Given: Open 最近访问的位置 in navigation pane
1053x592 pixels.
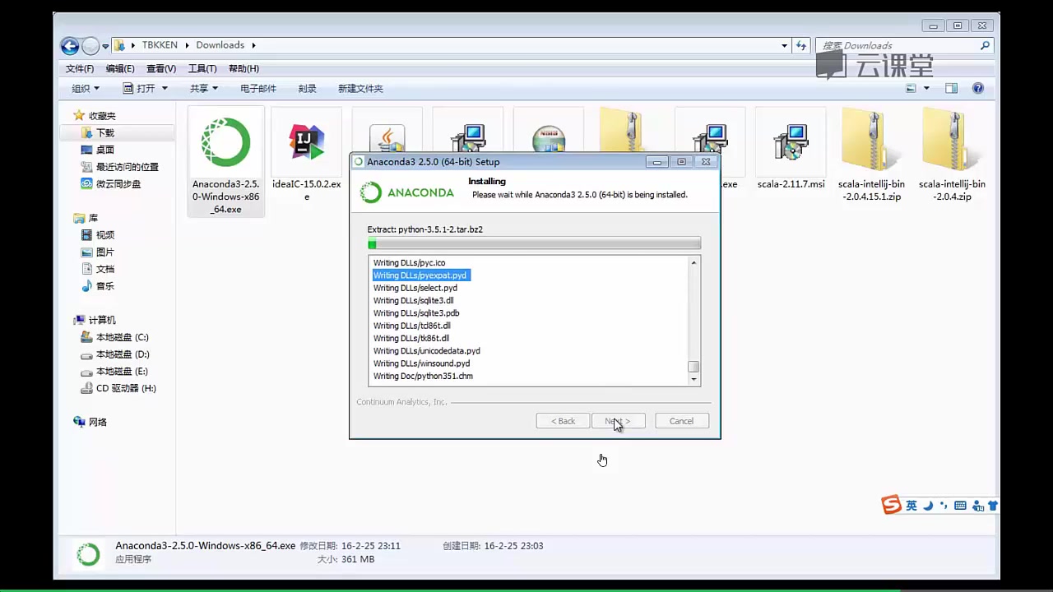Looking at the screenshot, I should 127,167.
